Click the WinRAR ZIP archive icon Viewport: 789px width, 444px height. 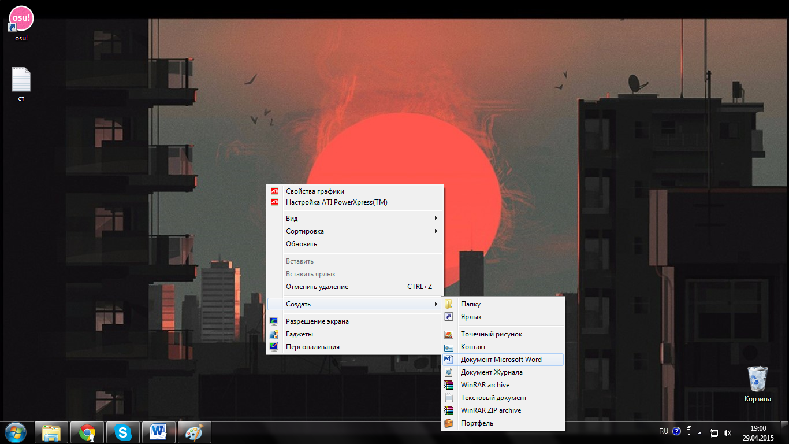[x=449, y=410]
